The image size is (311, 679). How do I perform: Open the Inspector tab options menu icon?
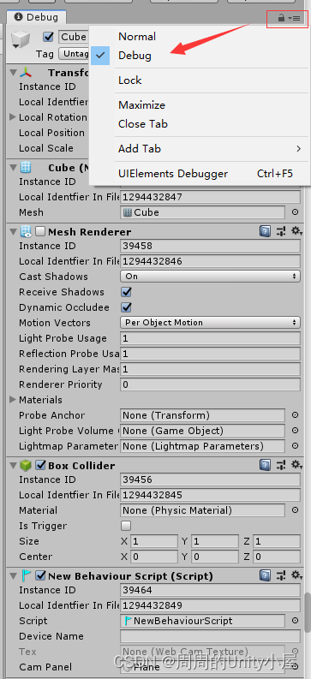pos(295,19)
